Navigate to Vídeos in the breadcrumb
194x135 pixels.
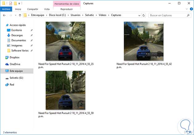point(103,15)
